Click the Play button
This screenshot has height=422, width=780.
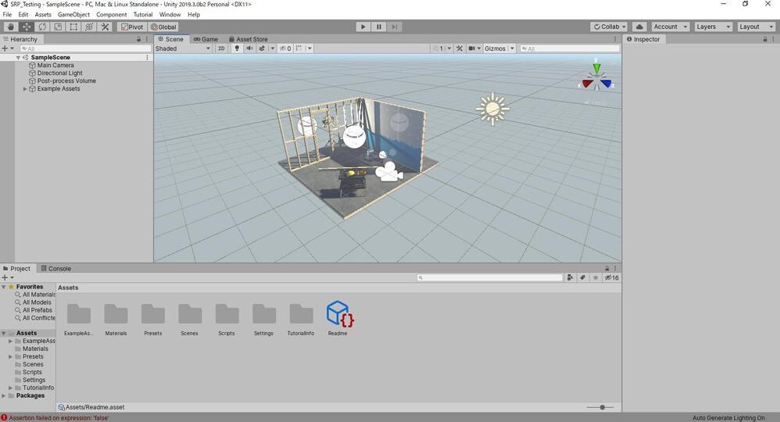click(363, 27)
